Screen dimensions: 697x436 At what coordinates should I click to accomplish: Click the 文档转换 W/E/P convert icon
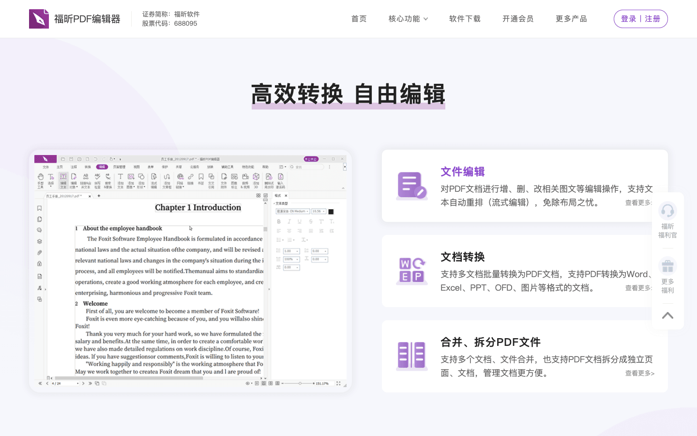411,271
